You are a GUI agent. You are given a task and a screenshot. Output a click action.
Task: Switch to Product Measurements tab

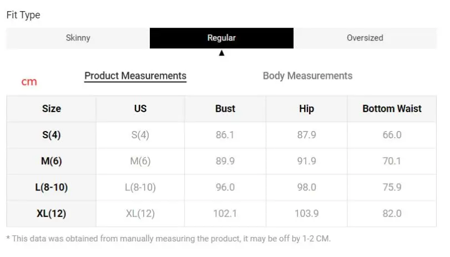pos(135,76)
